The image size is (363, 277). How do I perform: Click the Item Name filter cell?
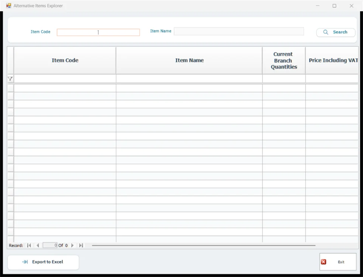[x=189, y=78]
